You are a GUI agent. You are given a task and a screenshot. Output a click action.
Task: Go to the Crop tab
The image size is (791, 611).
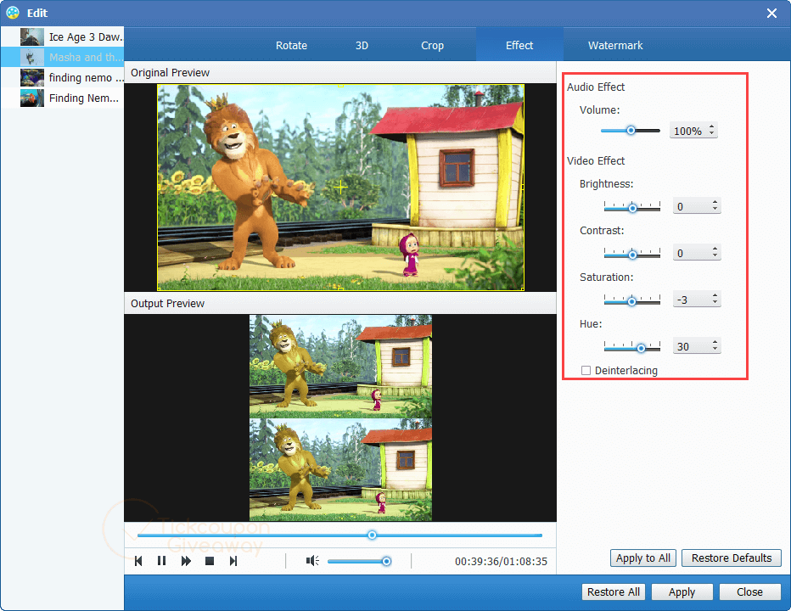pos(432,46)
